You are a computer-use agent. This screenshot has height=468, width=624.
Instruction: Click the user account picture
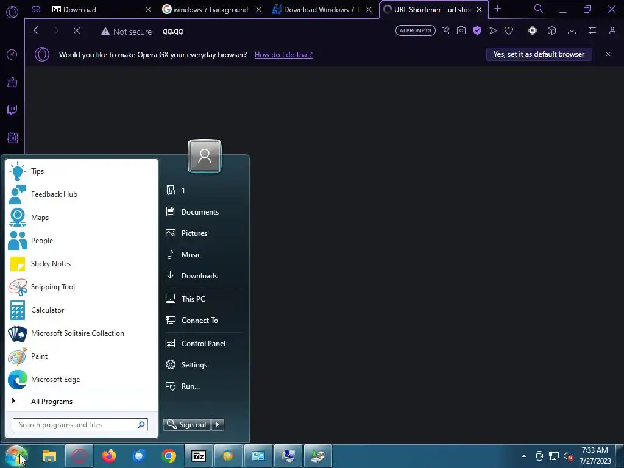point(205,156)
